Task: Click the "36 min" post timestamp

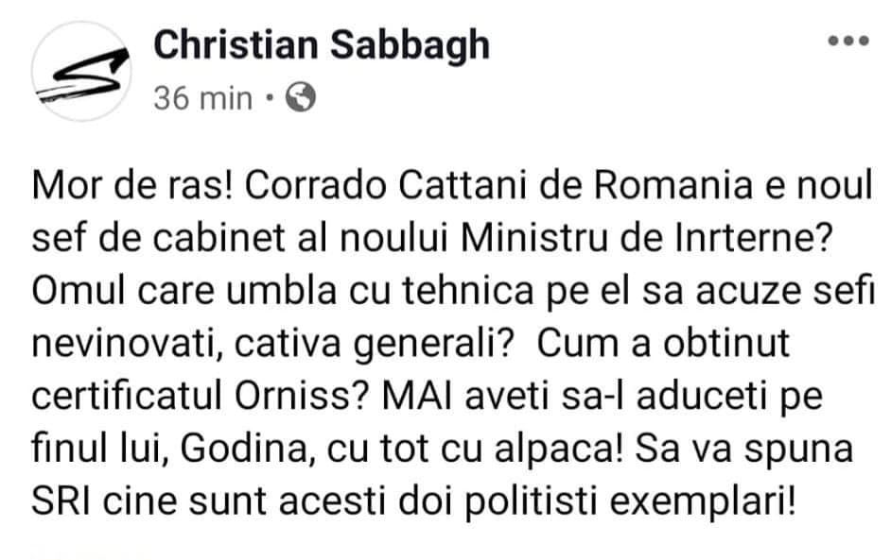Action: [x=202, y=97]
